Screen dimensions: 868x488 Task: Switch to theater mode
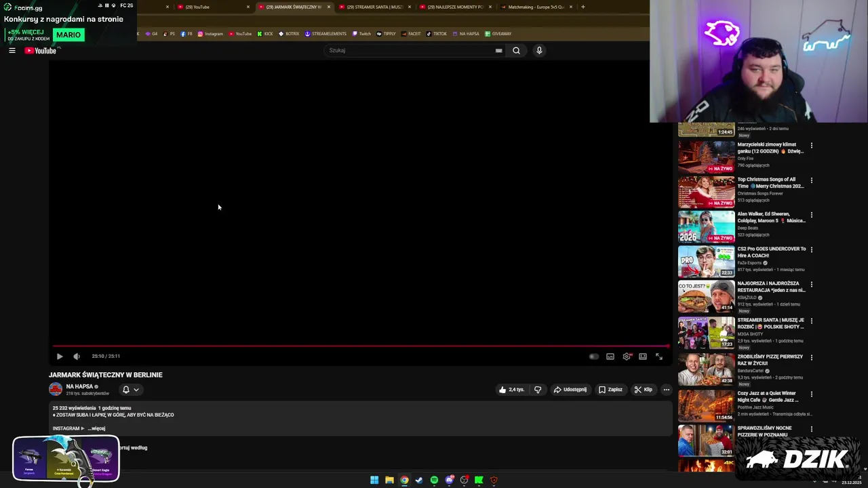[x=643, y=357]
